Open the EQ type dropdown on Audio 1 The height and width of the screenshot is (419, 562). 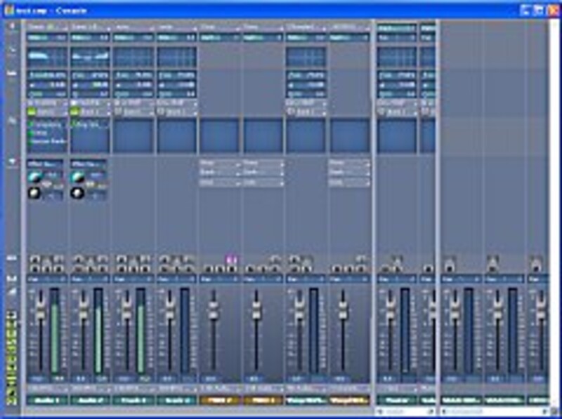coord(47,103)
